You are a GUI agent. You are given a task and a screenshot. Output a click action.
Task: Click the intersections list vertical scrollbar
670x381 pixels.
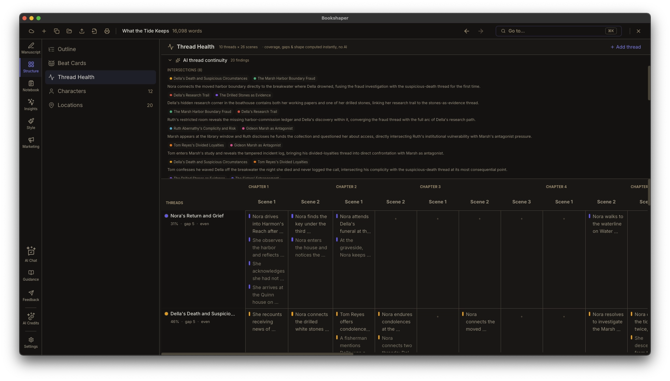(649, 83)
